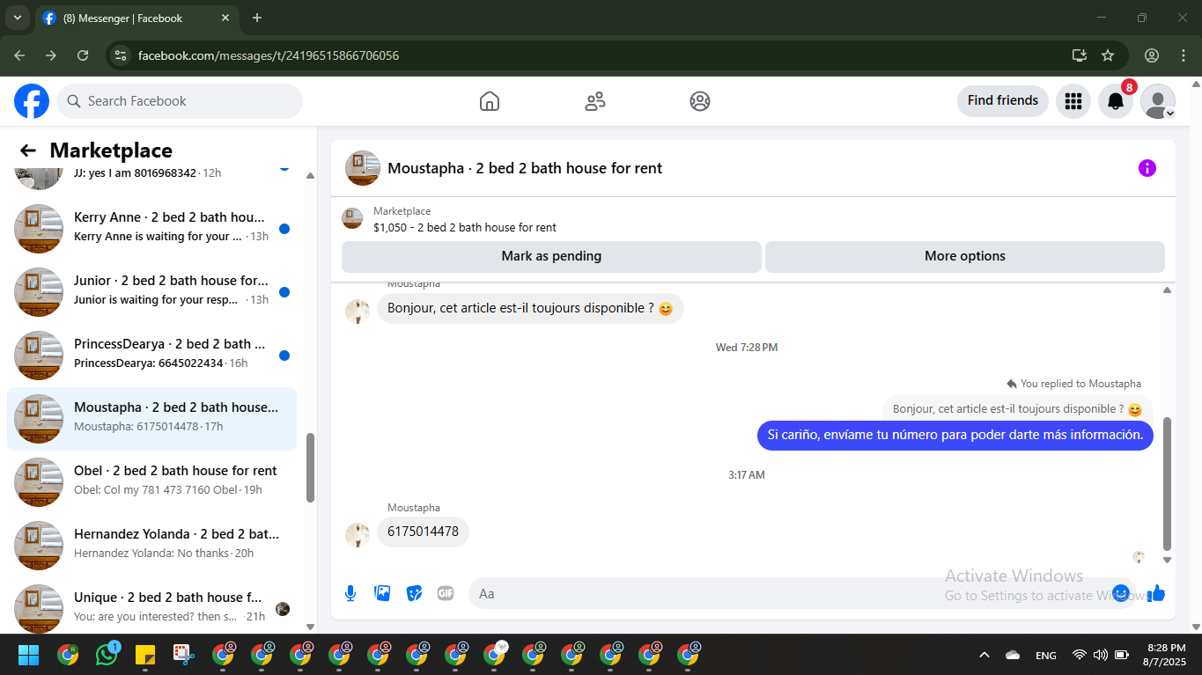This screenshot has width=1202, height=675.
Task: Open the Groups icon in top navigation
Action: (x=700, y=101)
